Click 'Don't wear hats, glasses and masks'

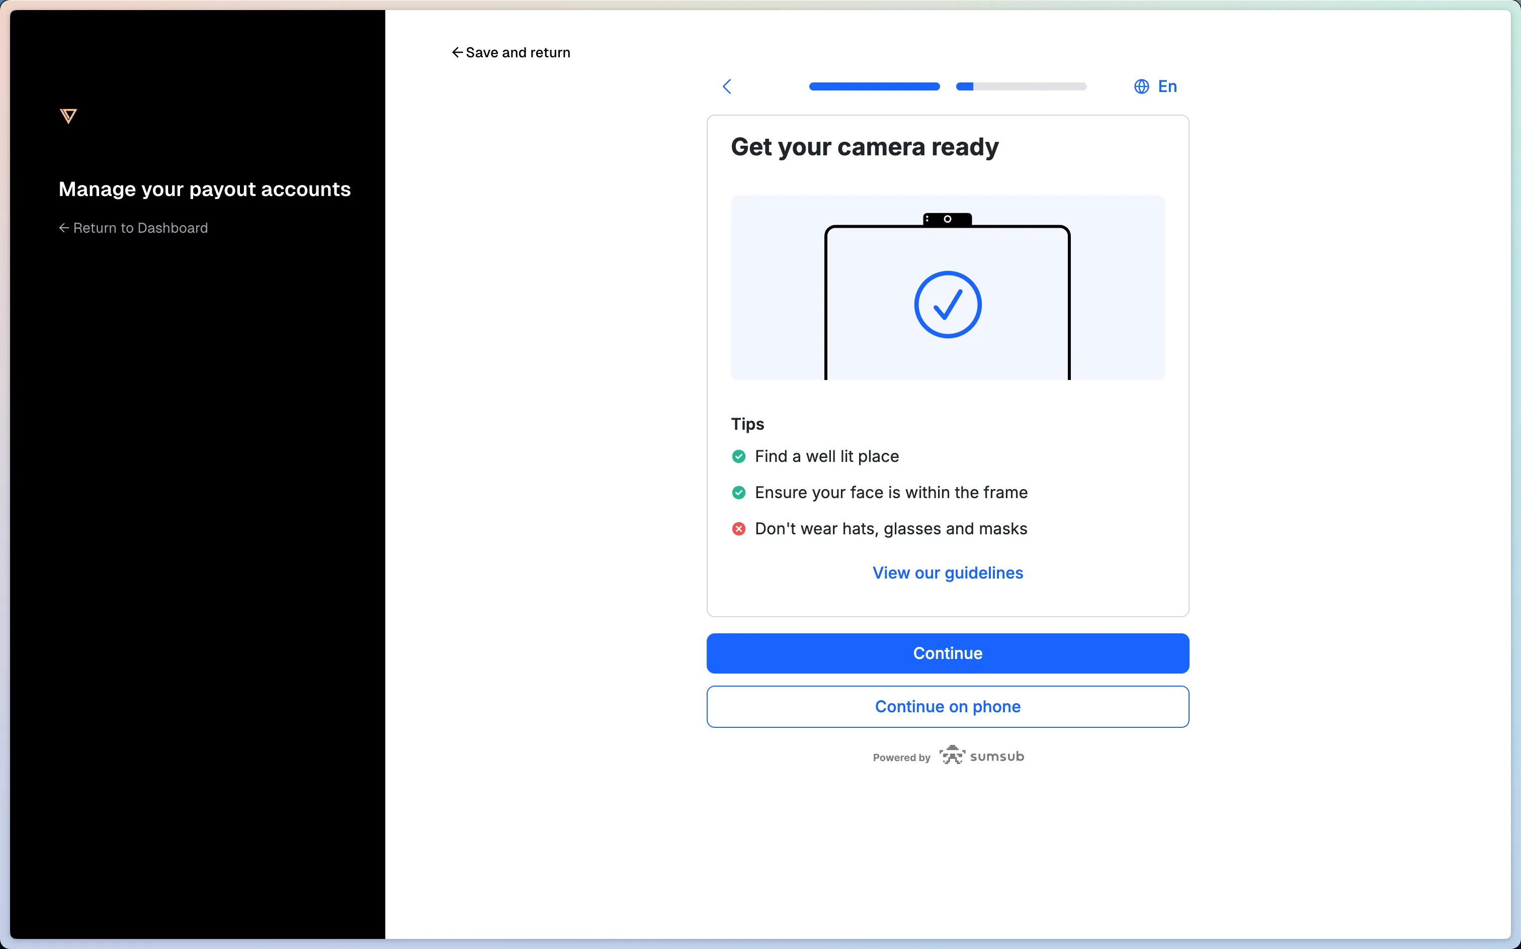891,529
